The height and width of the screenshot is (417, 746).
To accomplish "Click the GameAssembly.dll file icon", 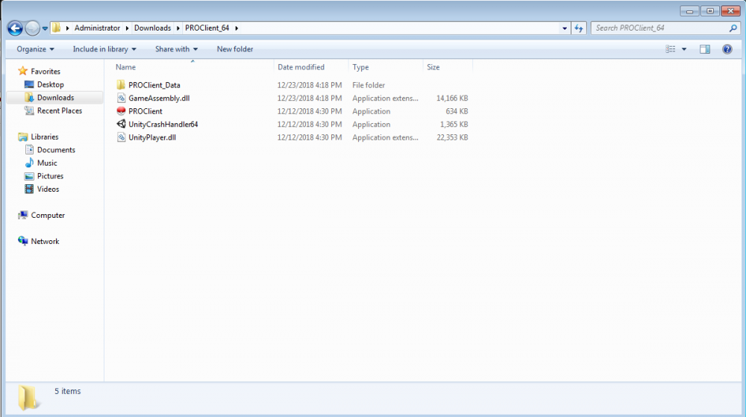I will pyautogui.click(x=122, y=98).
